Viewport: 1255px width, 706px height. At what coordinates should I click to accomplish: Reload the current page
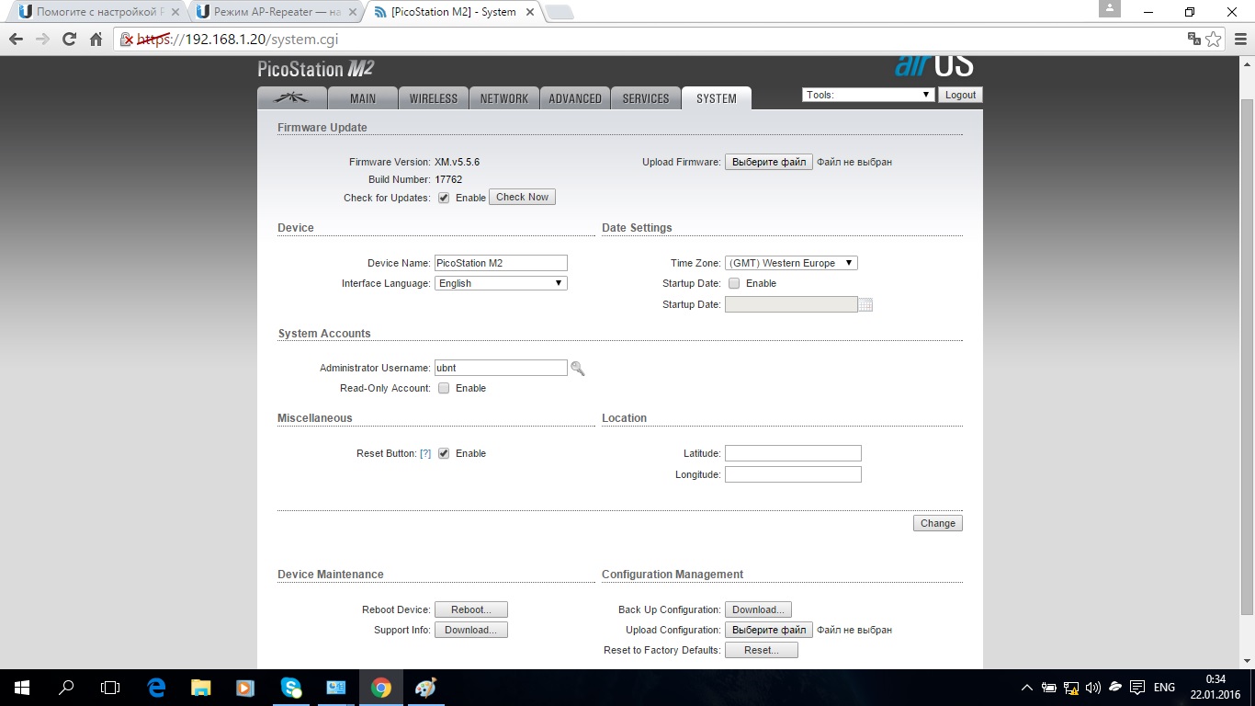[x=69, y=40]
